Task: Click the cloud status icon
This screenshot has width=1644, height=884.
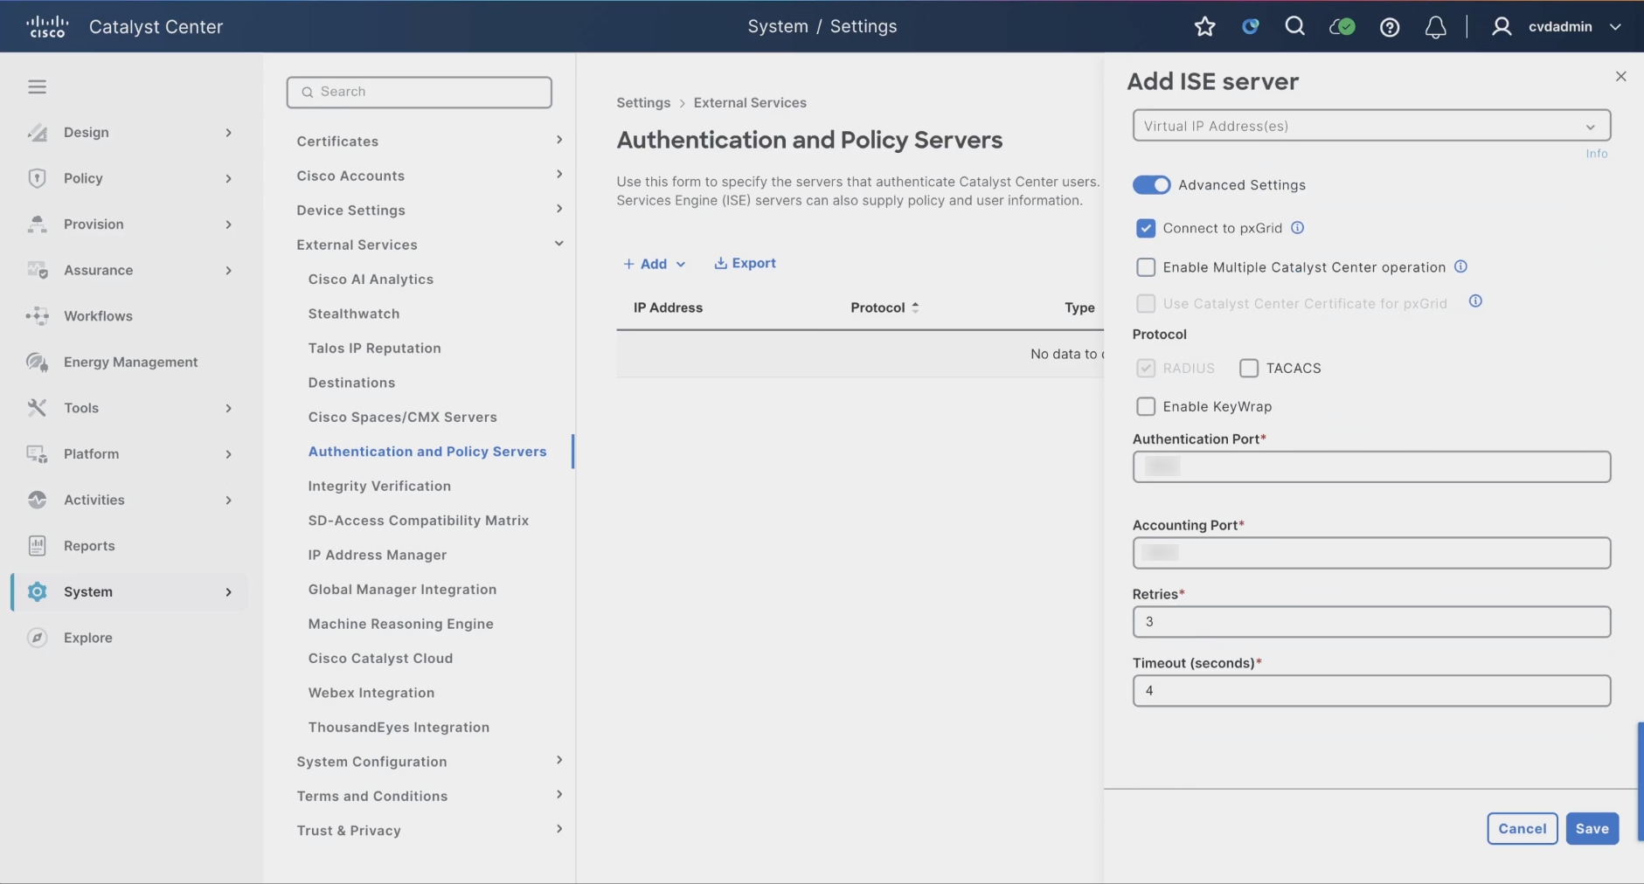Action: pyautogui.click(x=1342, y=27)
